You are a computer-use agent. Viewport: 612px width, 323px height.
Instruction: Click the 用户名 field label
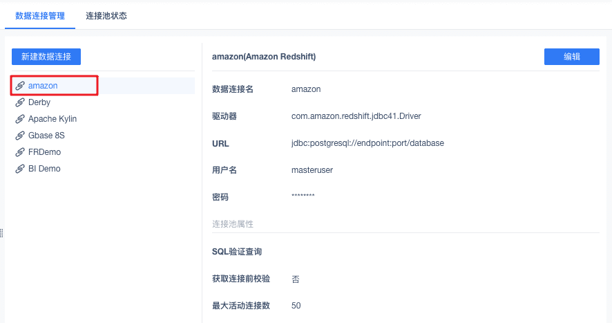(224, 170)
